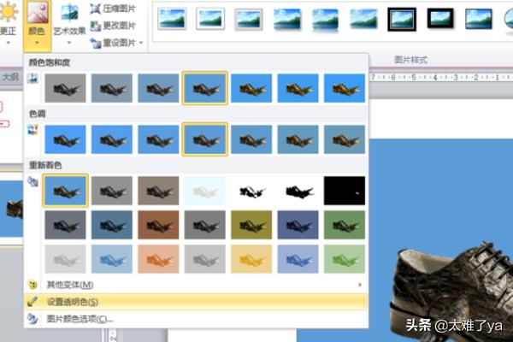Select the shoe image on the slide
Screen dimensions: 513x342
(x=451, y=292)
